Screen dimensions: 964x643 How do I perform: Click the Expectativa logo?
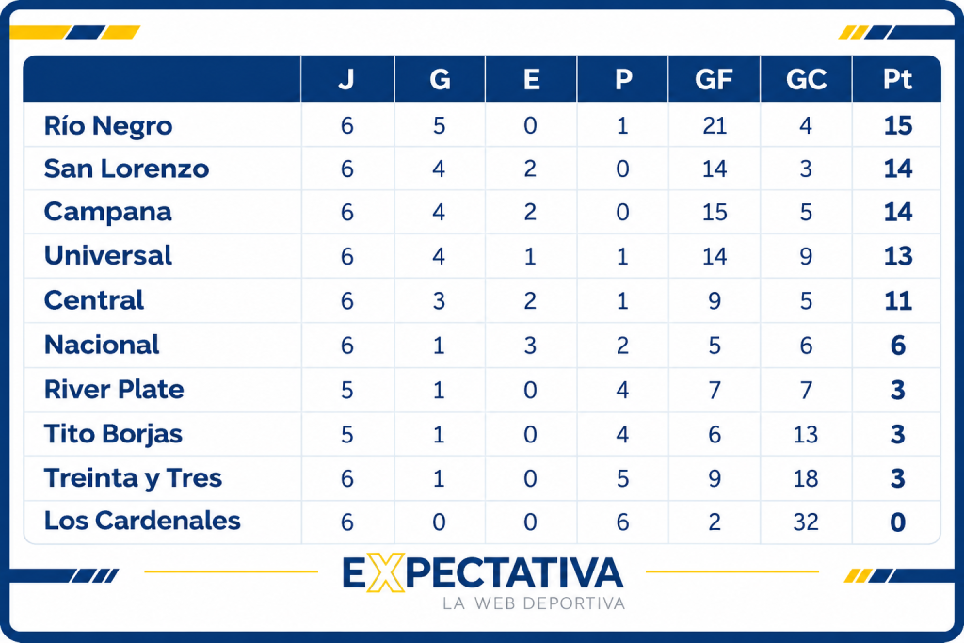click(x=483, y=580)
